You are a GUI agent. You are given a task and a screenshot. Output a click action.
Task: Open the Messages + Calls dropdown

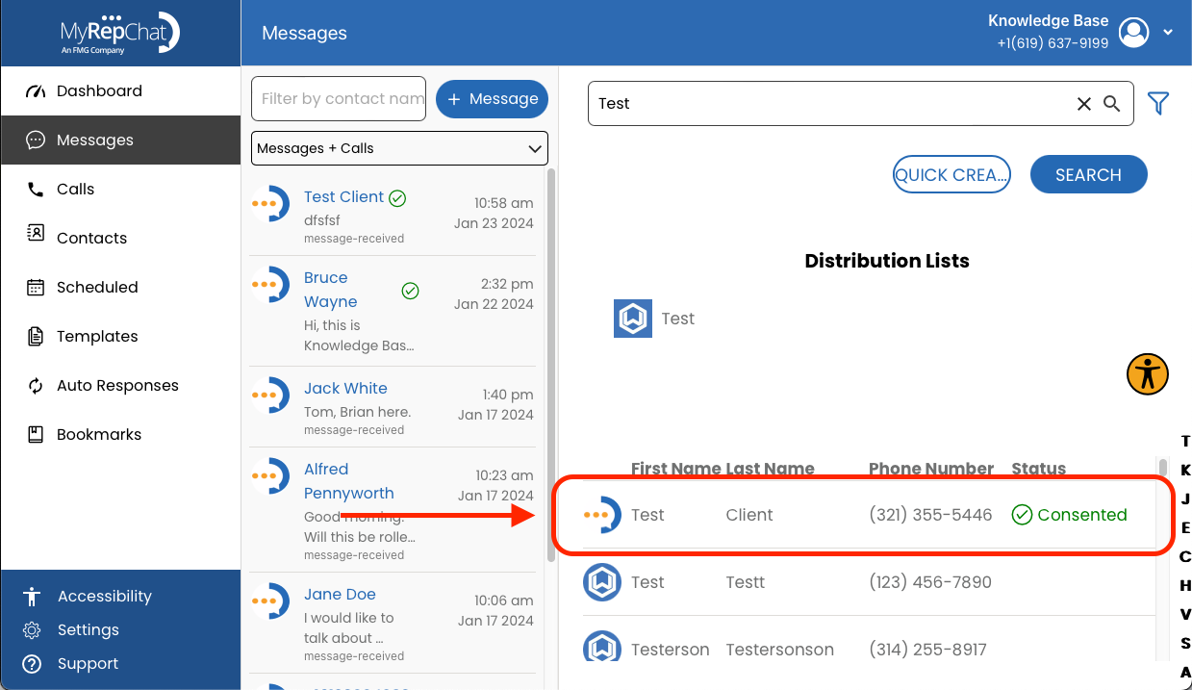399,148
